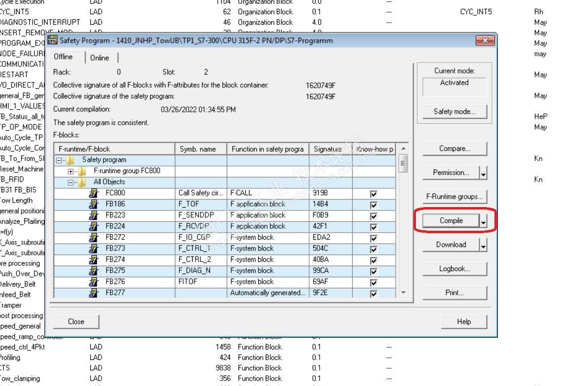The width and height of the screenshot is (572, 386).
Task: Click the FB272 block icon
Action: [x=91, y=237]
